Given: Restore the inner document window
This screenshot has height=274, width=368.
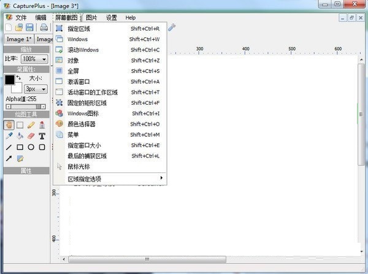Looking at the screenshot, I should click(x=351, y=18).
